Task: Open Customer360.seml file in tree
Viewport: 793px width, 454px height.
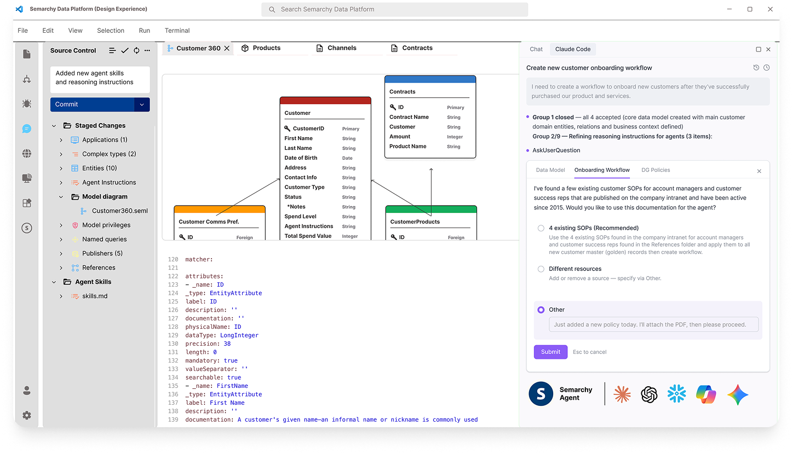Action: 119,211
